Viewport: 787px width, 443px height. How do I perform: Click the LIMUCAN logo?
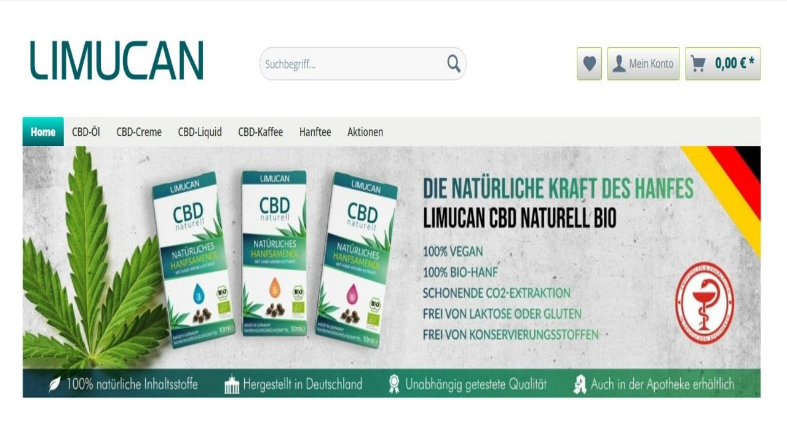click(117, 60)
